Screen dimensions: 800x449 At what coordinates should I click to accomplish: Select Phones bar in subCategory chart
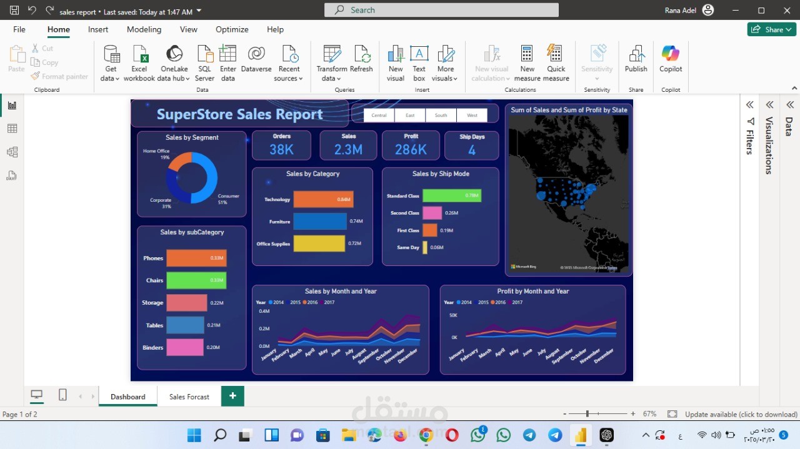196,258
